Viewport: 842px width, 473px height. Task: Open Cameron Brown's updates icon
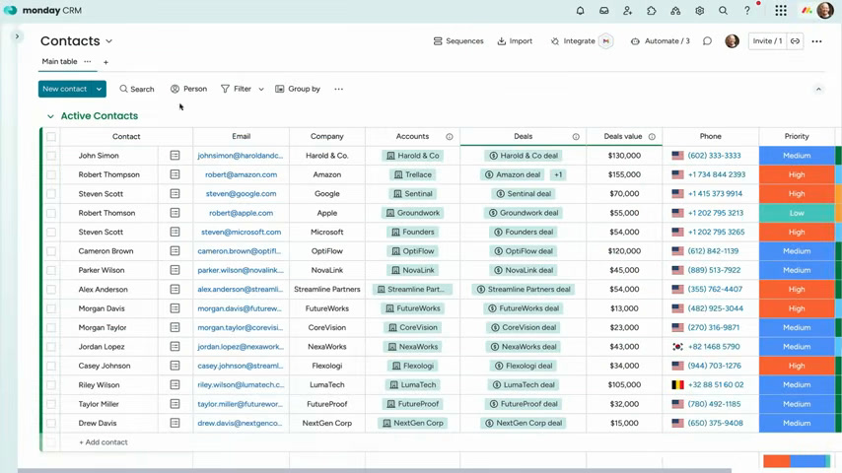(175, 250)
